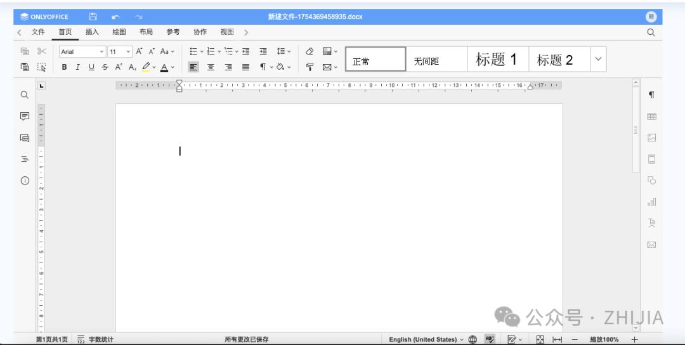Click the fit to page icon
Screen dimensions: 685x345
[x=540, y=339]
